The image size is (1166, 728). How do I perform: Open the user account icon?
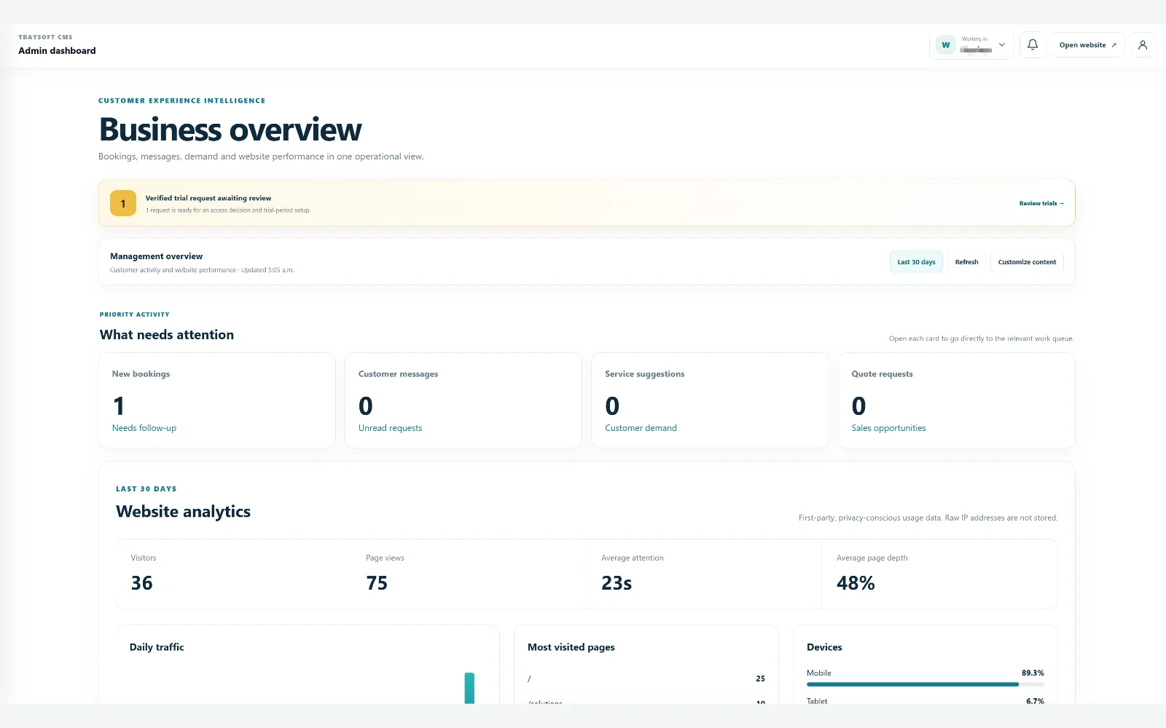[1143, 45]
